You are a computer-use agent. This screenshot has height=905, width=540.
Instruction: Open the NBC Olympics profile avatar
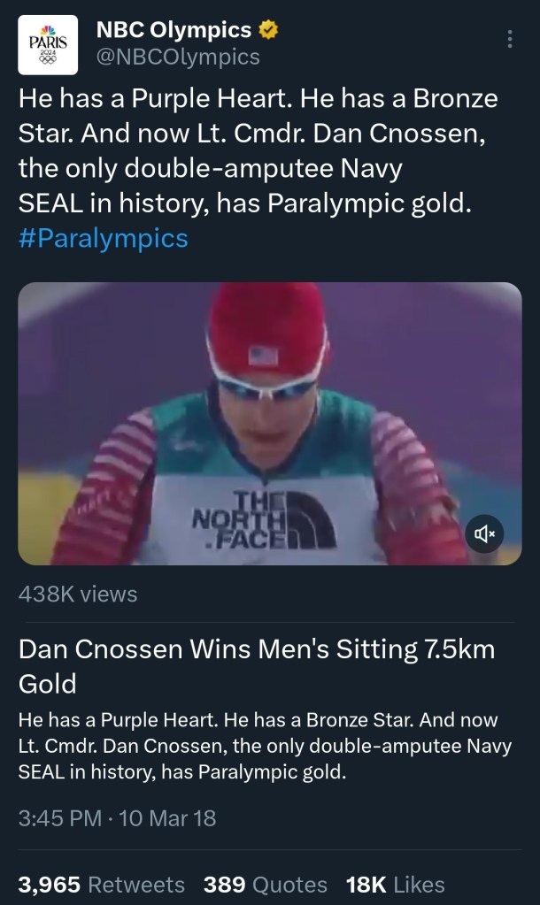point(47,45)
